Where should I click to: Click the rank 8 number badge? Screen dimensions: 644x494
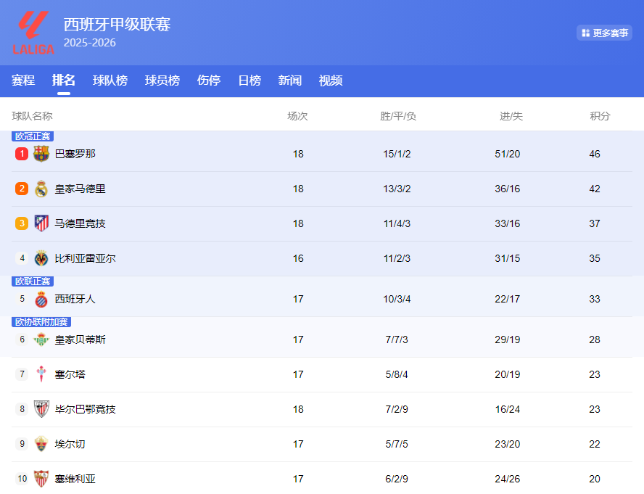pyautogui.click(x=22, y=409)
